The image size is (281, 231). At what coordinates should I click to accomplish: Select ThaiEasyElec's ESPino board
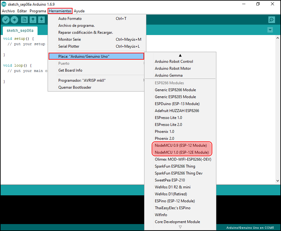(x=180, y=208)
